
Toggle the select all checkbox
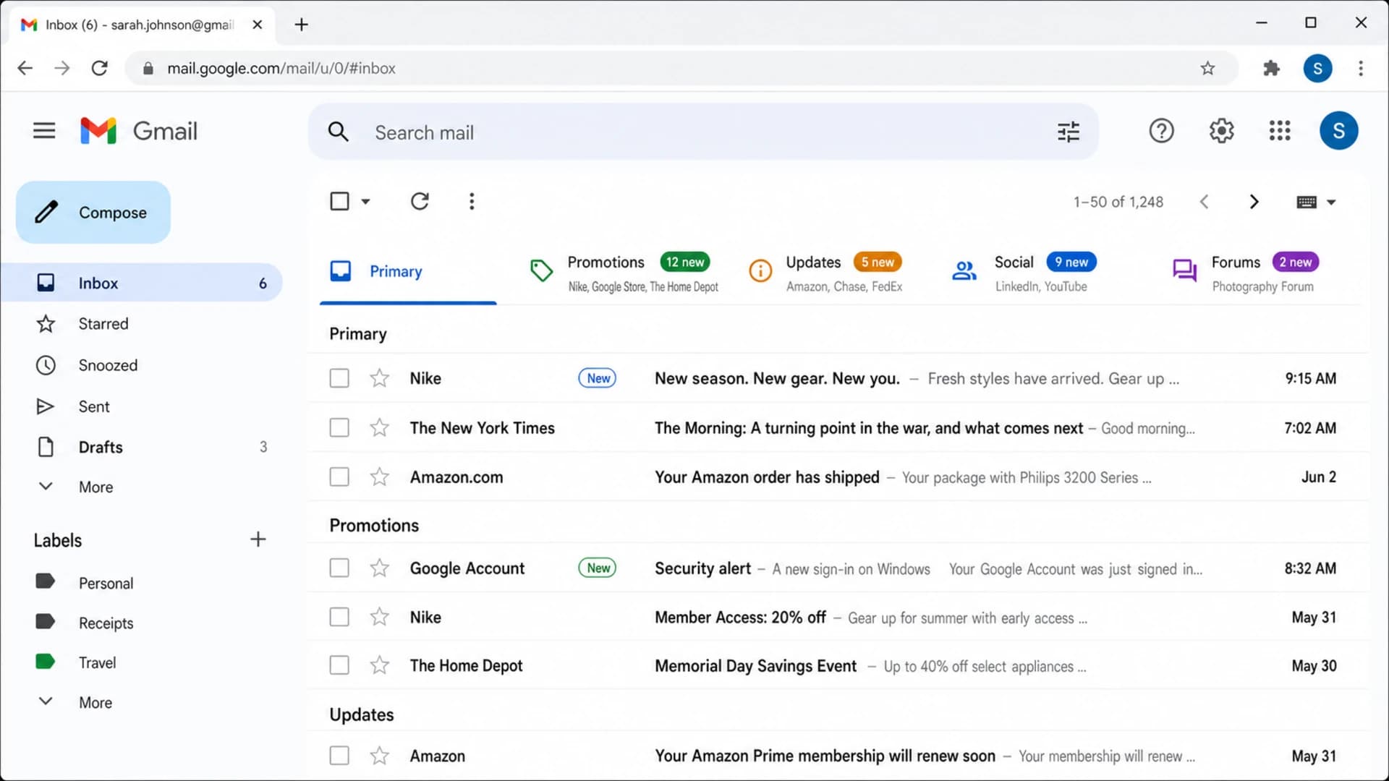coord(339,201)
